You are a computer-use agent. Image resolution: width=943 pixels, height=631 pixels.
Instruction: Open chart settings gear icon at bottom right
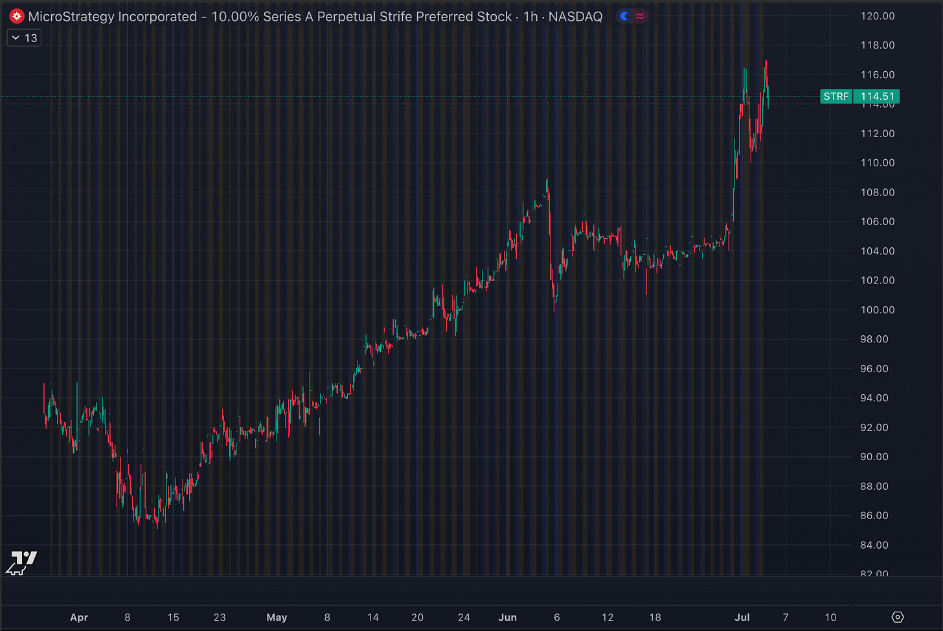click(898, 617)
